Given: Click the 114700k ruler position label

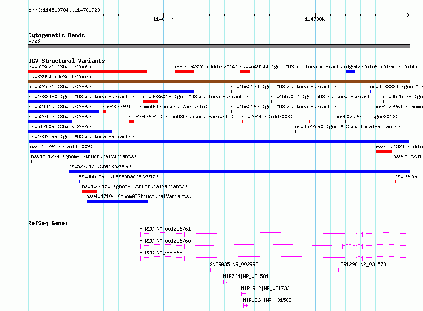Looking at the screenshot, I should [x=315, y=19].
